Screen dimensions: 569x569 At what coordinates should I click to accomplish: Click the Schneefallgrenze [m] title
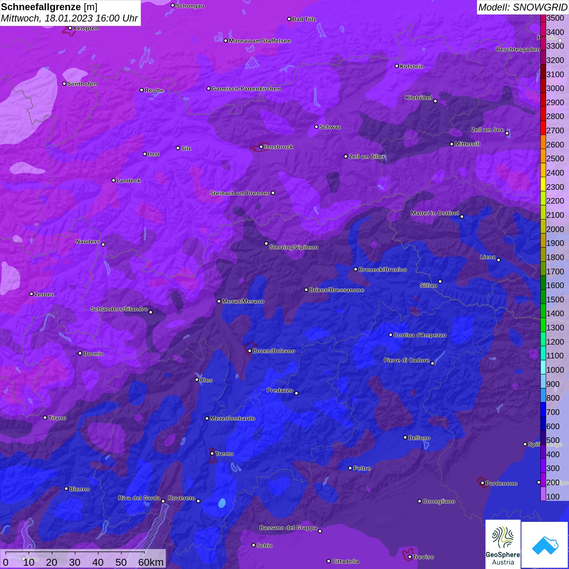(49, 7)
